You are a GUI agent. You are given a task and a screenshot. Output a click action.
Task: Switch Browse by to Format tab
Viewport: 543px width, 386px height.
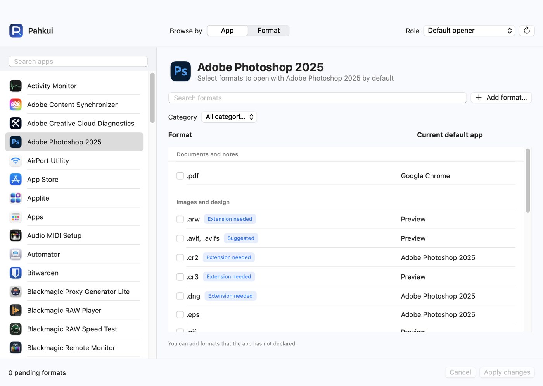point(269,31)
